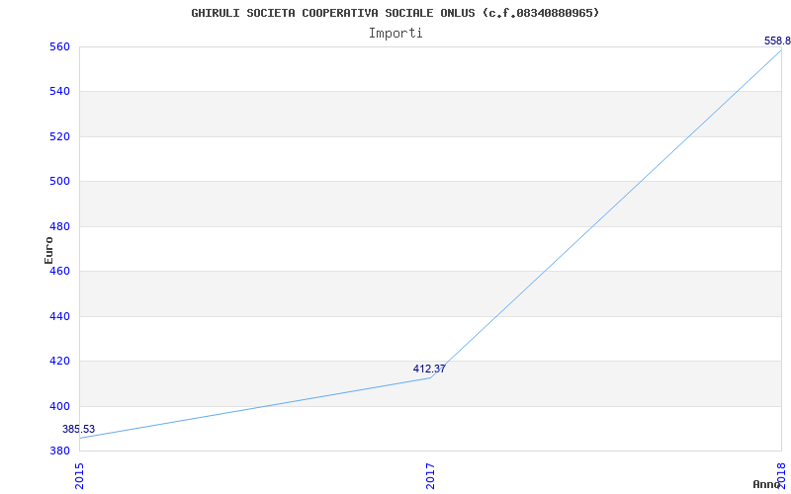Click the 558.8 data point label
Image resolution: width=791 pixels, height=494 pixels.
777,41
